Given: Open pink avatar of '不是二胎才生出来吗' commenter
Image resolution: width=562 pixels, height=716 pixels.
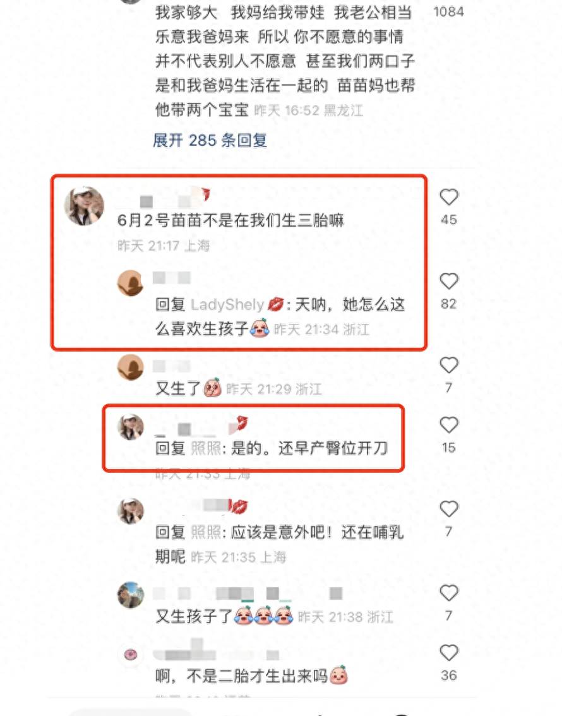Looking at the screenshot, I should point(131,655).
